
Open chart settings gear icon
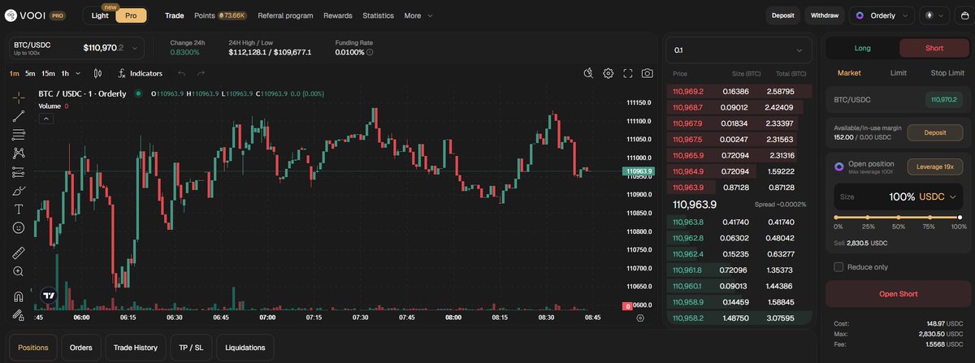click(608, 73)
